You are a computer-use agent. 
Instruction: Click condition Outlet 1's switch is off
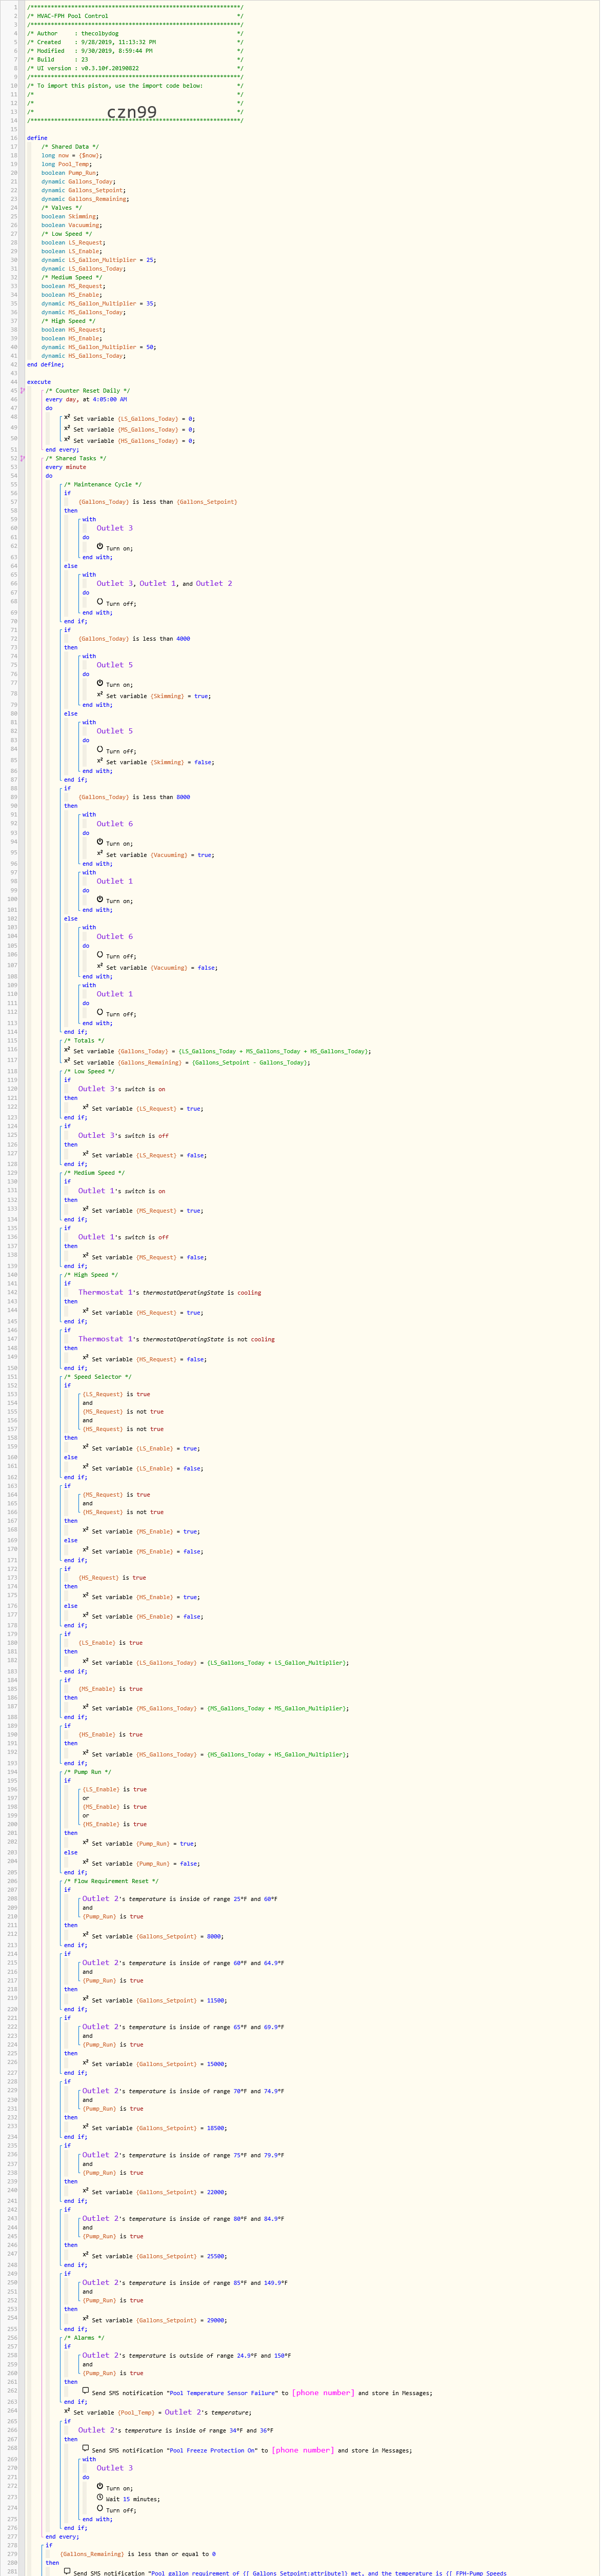(124, 1237)
